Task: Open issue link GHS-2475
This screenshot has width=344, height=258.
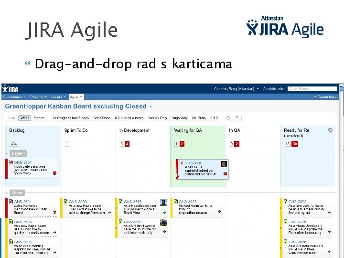Action: pyautogui.click(x=297, y=222)
